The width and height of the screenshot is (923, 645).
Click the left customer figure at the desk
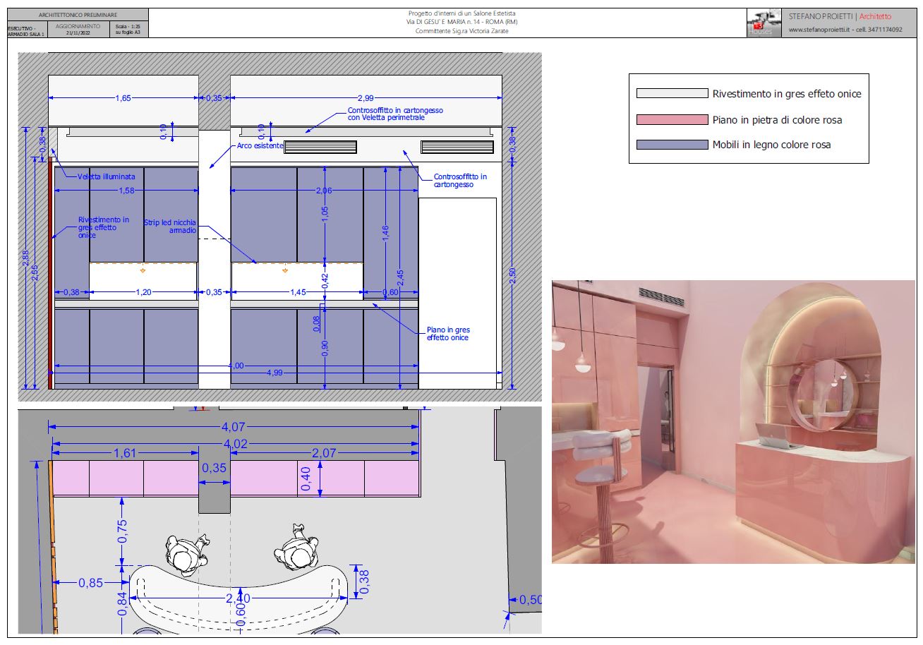tap(187, 553)
